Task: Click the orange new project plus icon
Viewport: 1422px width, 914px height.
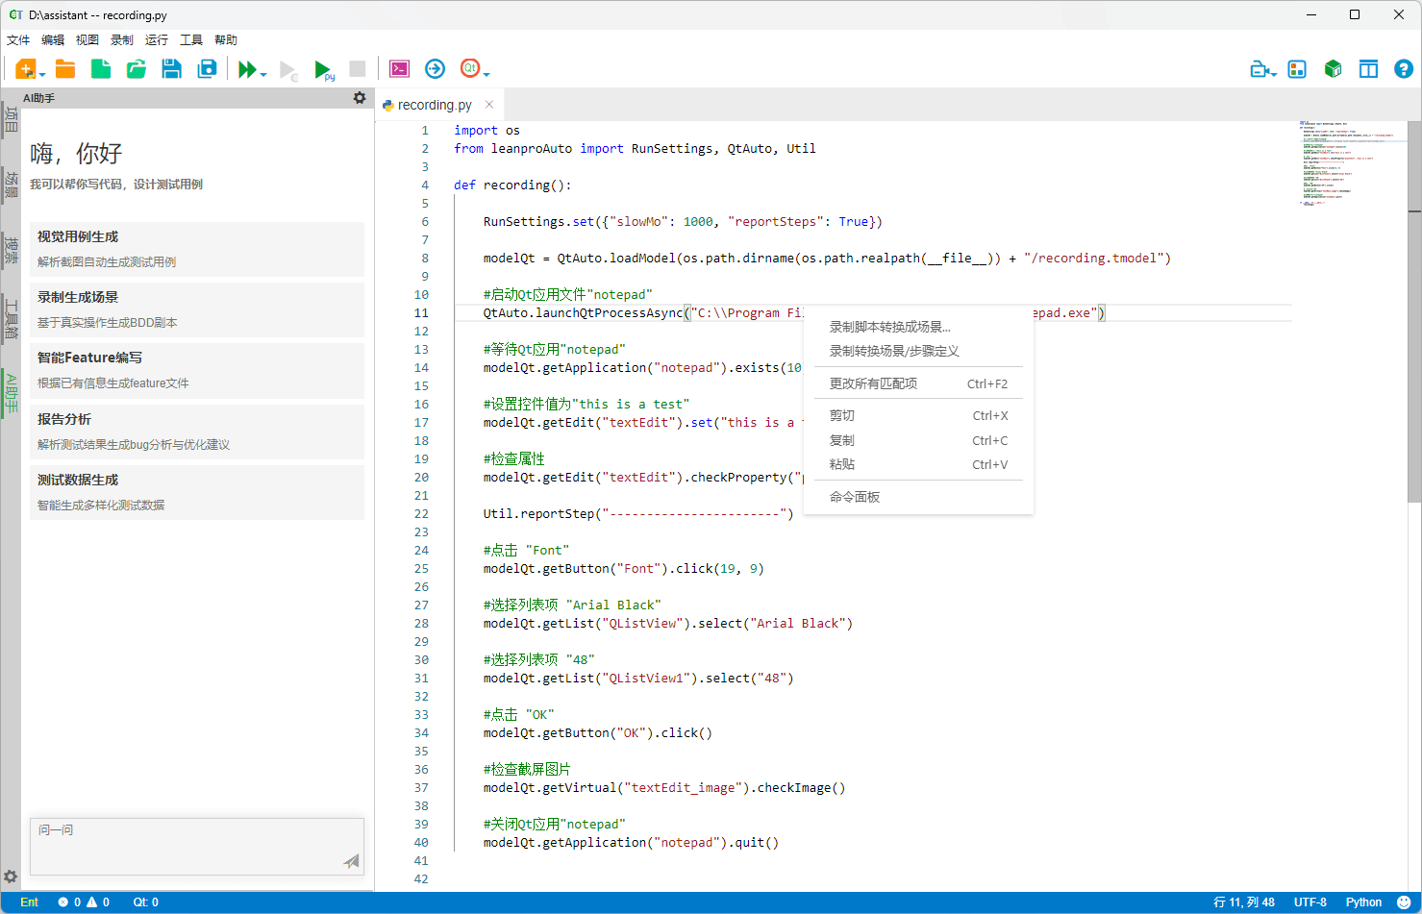Action: coord(26,68)
